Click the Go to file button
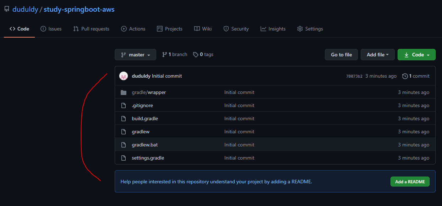Image resolution: width=442 pixels, height=206 pixels. click(341, 55)
